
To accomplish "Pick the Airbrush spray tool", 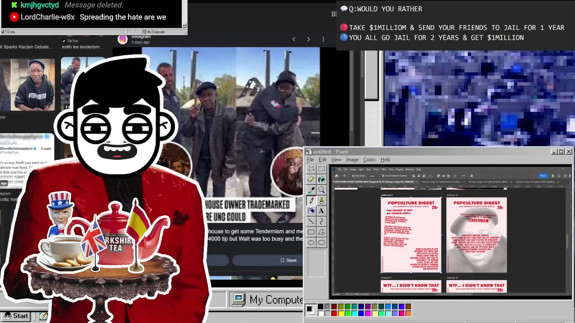I will [x=311, y=211].
